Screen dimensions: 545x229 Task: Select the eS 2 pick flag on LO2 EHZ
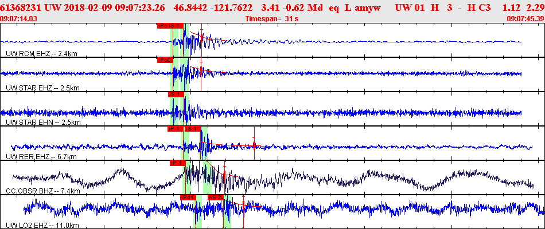(x=215, y=198)
